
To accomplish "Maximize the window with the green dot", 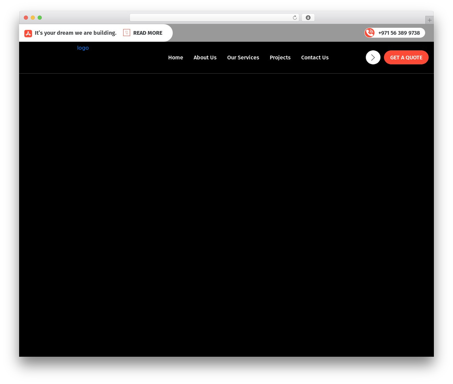I will [40, 18].
